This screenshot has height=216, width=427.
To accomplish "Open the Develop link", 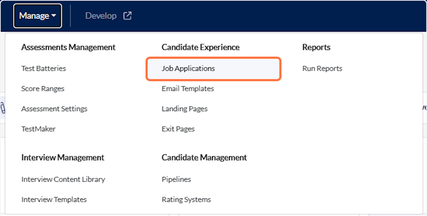I will click(x=101, y=16).
